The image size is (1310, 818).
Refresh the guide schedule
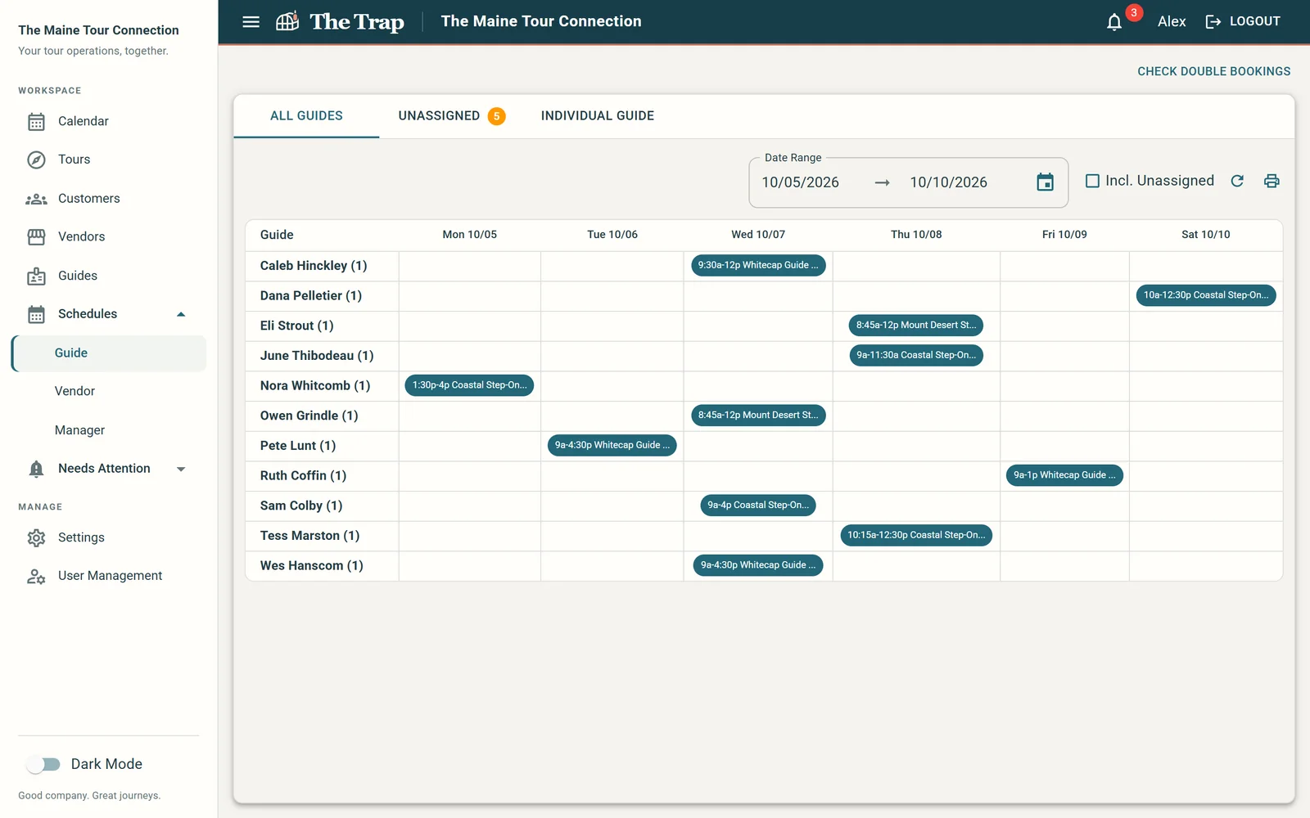pos(1237,181)
